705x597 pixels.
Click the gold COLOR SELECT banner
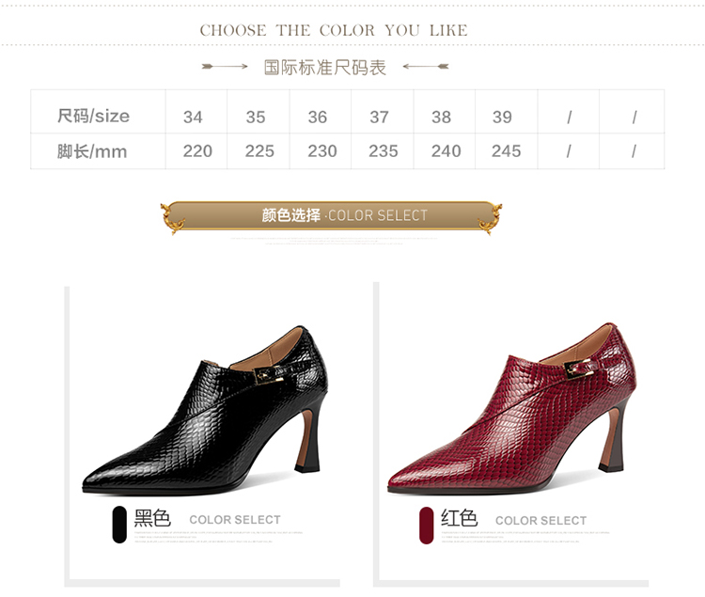click(332, 216)
